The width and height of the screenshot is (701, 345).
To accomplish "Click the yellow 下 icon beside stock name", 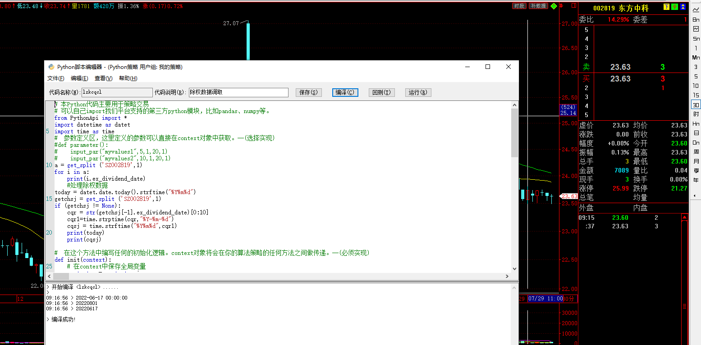I will click(x=666, y=7).
